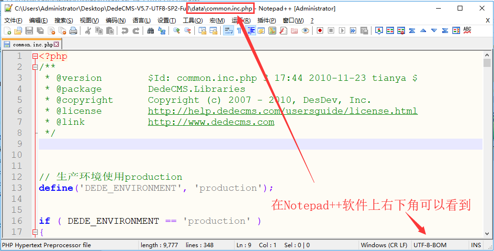494x251 pixels.
Task: Click the Cut scissors icon
Action: click(x=88, y=31)
